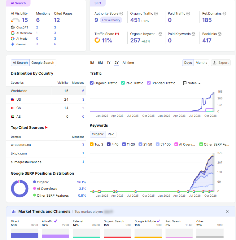
Task: Click the Google icon beside AI Mode
Action: click(13, 39)
